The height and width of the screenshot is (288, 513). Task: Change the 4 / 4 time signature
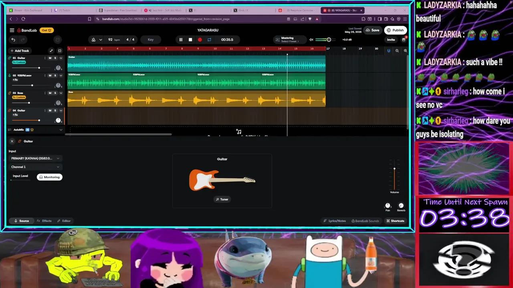point(130,40)
